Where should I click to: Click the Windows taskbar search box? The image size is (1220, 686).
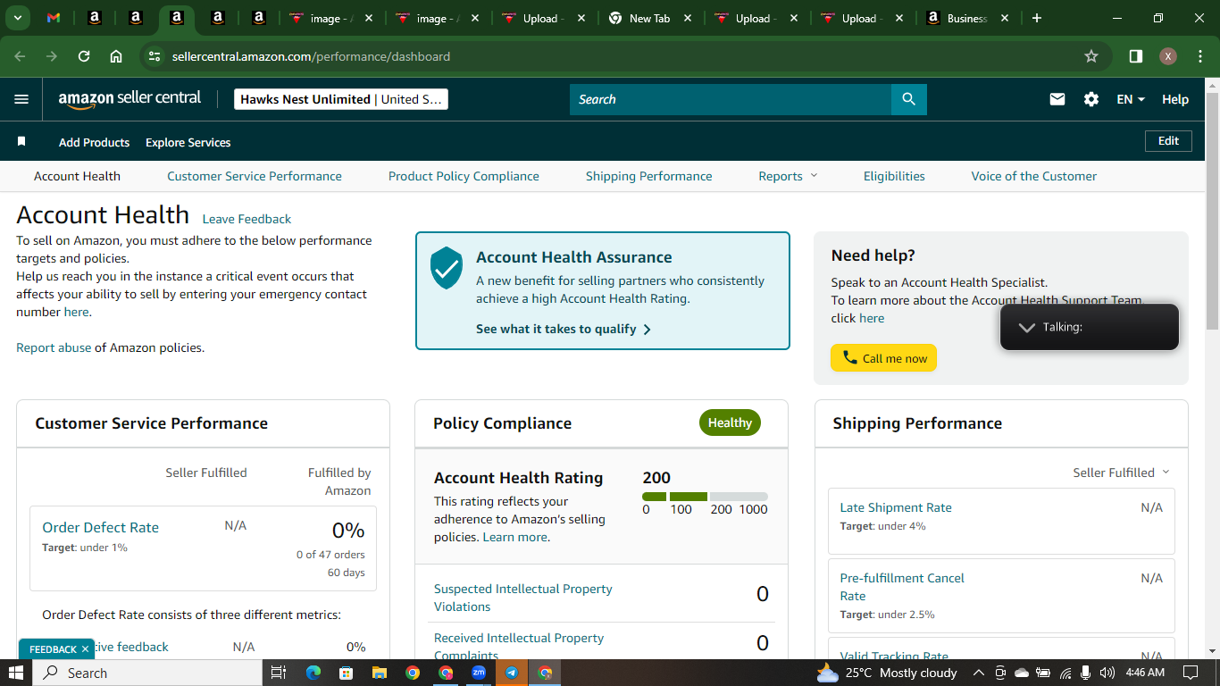[x=148, y=673]
